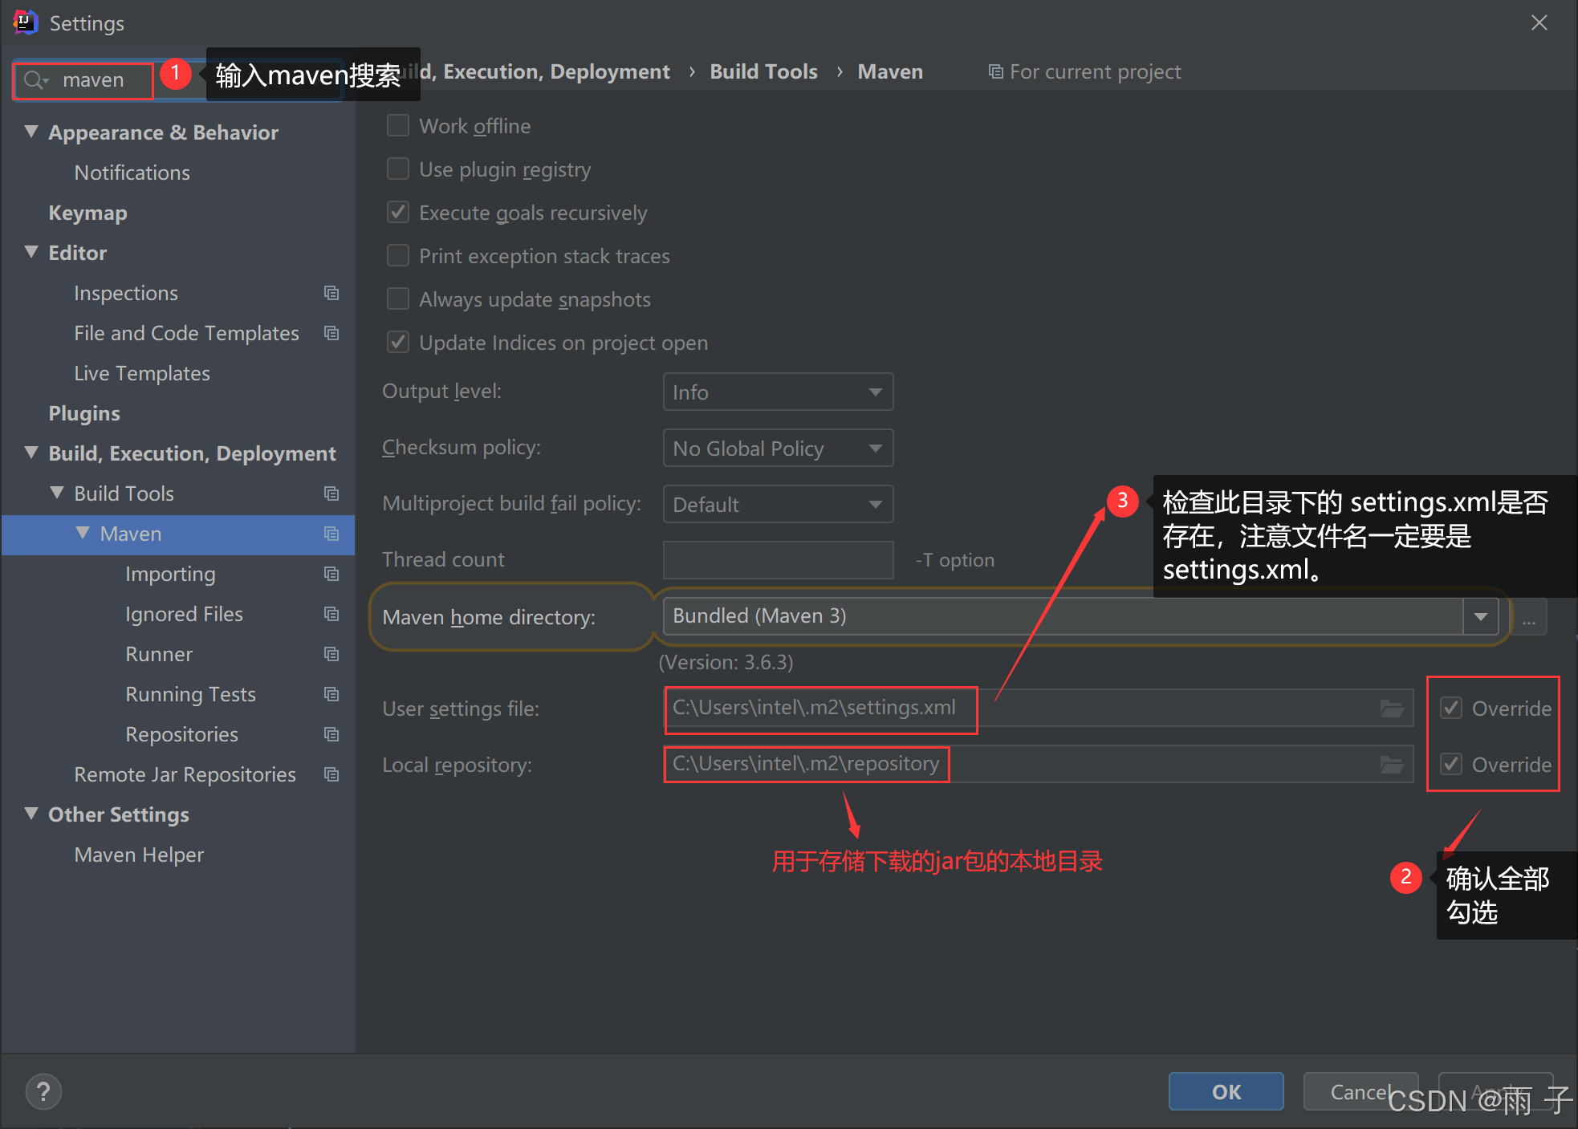This screenshot has width=1578, height=1129.
Task: Click the For current project icon
Action: coord(995,72)
